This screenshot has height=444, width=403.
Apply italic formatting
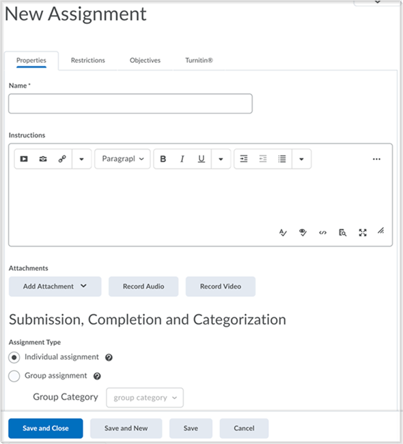(182, 159)
